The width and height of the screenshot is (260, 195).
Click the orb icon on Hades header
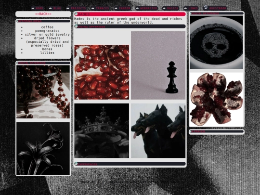click(76, 14)
